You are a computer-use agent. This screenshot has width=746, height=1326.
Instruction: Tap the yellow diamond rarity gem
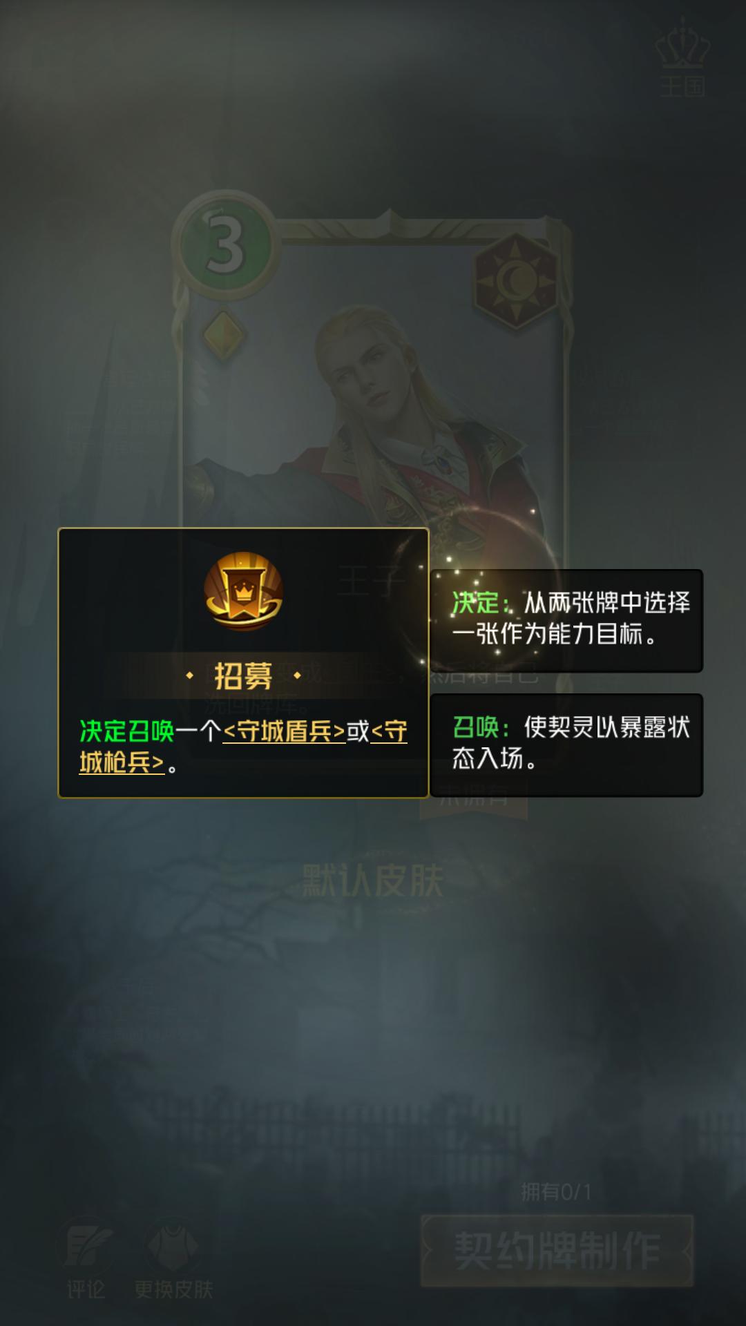(223, 335)
